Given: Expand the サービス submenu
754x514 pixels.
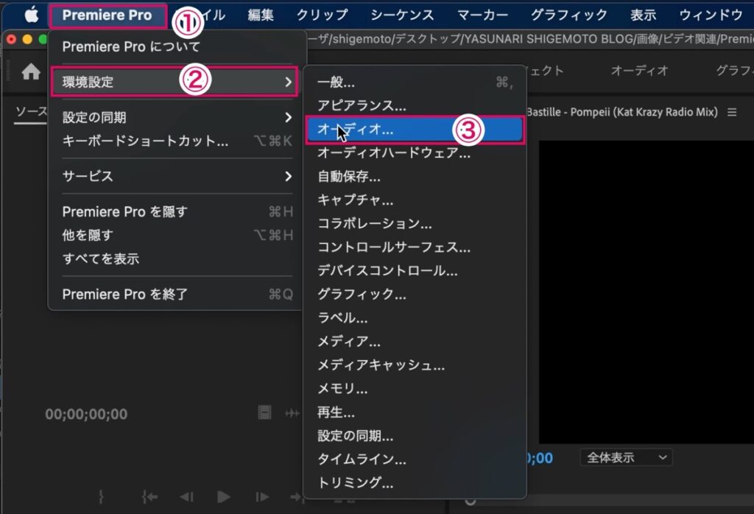Looking at the screenshot, I should tap(177, 176).
